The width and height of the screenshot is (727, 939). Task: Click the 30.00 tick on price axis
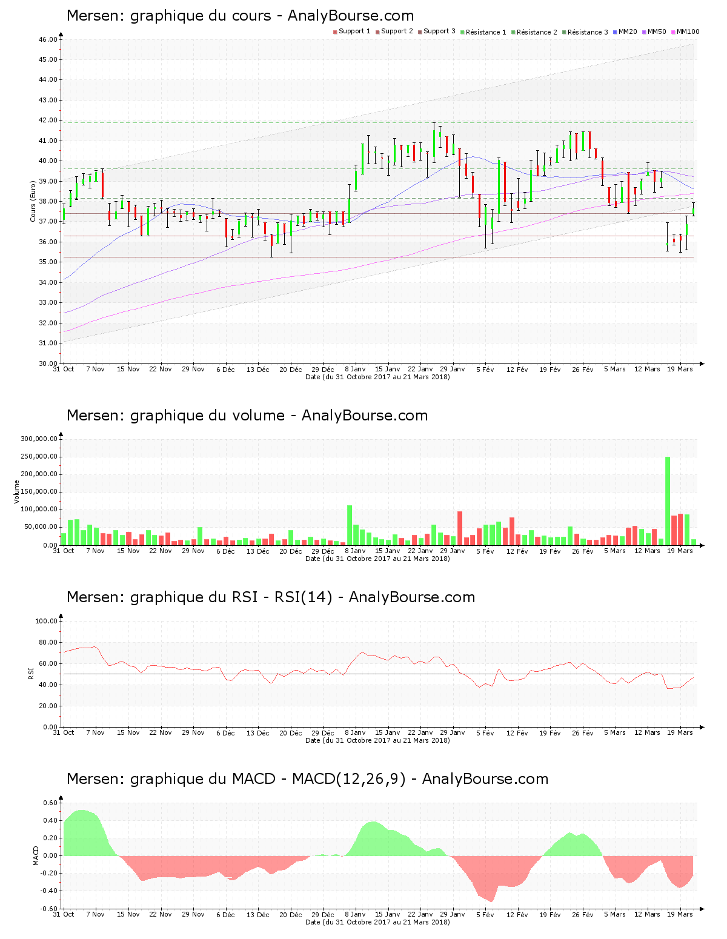[48, 363]
